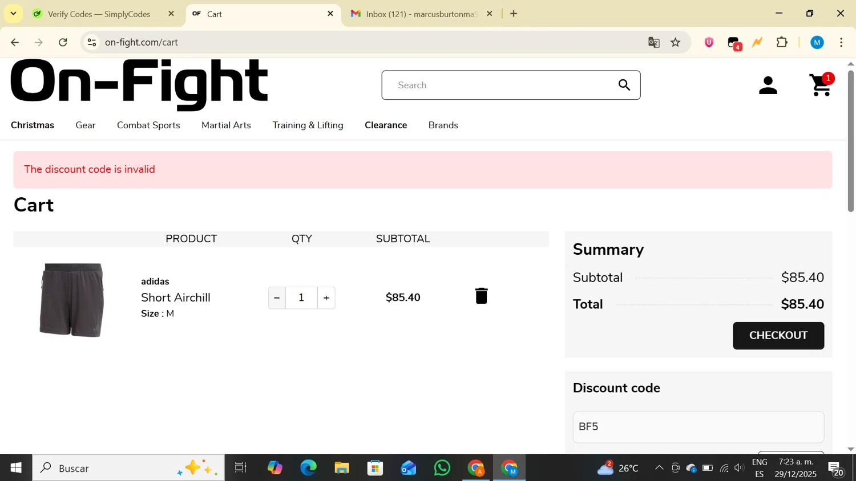856x481 pixels.
Task: Open the Extensions puzzle icon
Action: (782, 43)
